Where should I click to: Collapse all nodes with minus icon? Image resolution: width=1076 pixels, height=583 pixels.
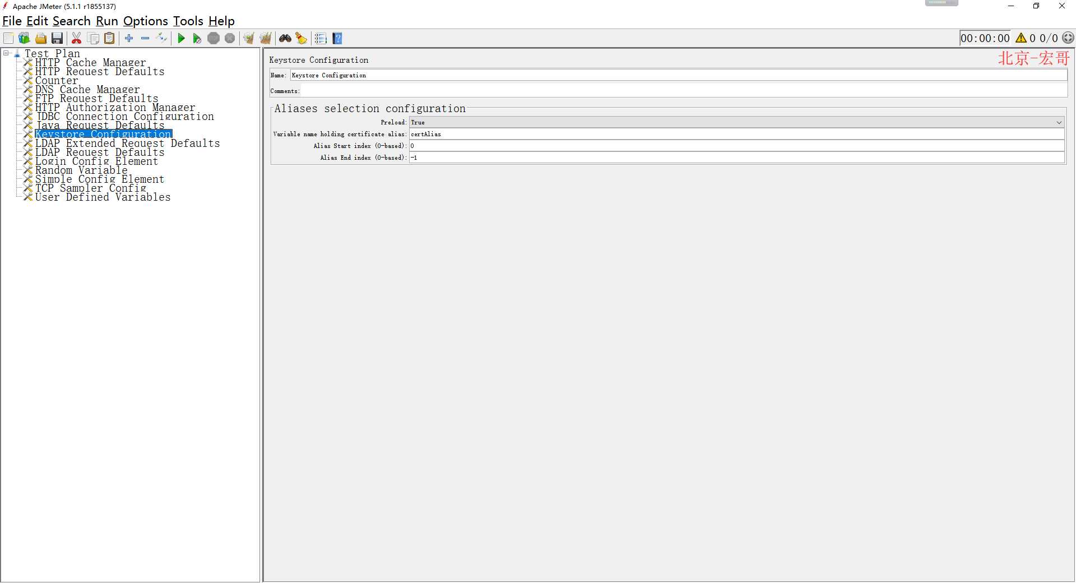pos(145,38)
